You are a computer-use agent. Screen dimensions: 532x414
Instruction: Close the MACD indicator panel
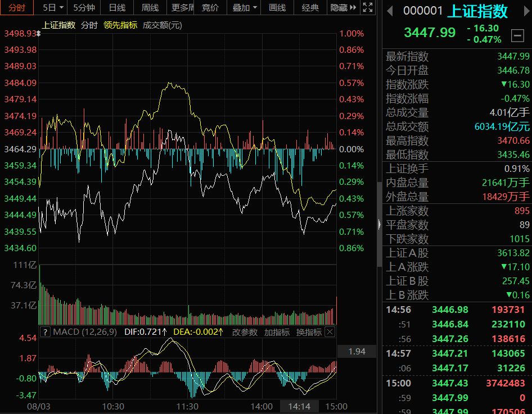[x=330, y=332]
